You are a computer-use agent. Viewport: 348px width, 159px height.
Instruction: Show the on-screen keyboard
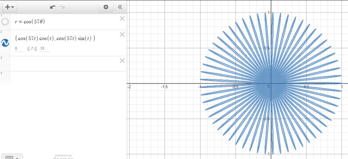click(x=9, y=157)
